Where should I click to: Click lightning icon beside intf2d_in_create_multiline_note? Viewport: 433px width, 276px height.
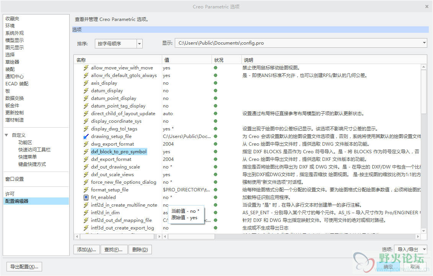[x=86, y=205]
